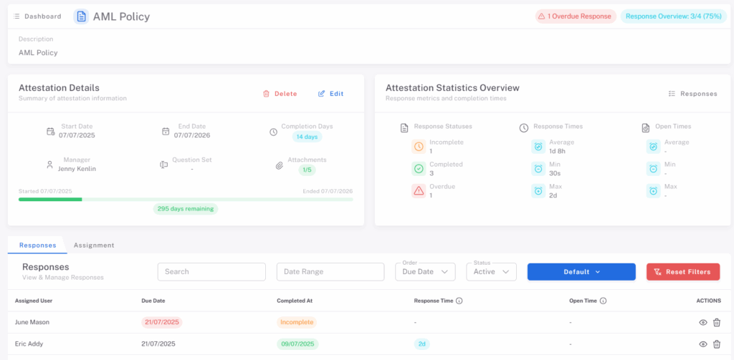
Task: Delete June Mason's response via trash icon
Action: tap(717, 322)
